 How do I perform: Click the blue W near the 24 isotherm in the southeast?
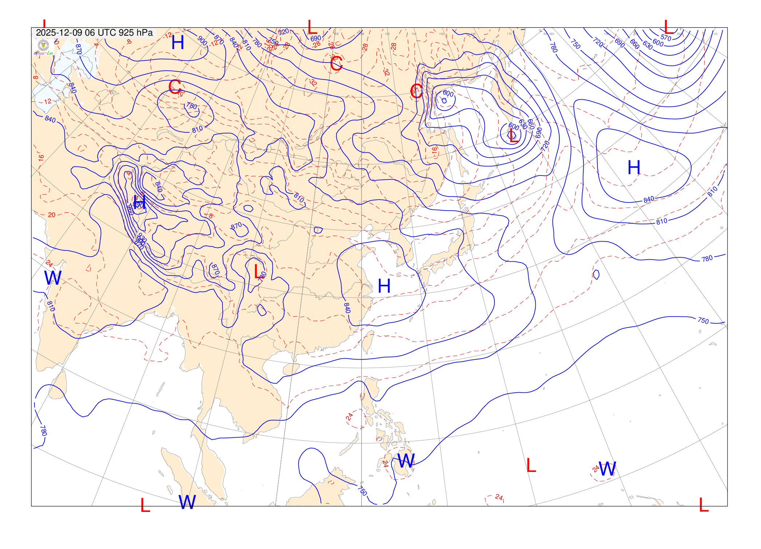[607, 469]
